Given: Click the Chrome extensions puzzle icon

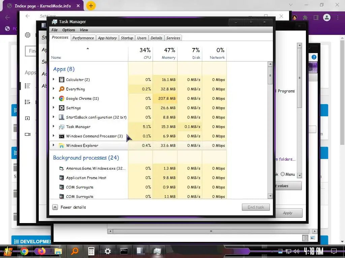Looking at the screenshot, I should tap(305, 17).
